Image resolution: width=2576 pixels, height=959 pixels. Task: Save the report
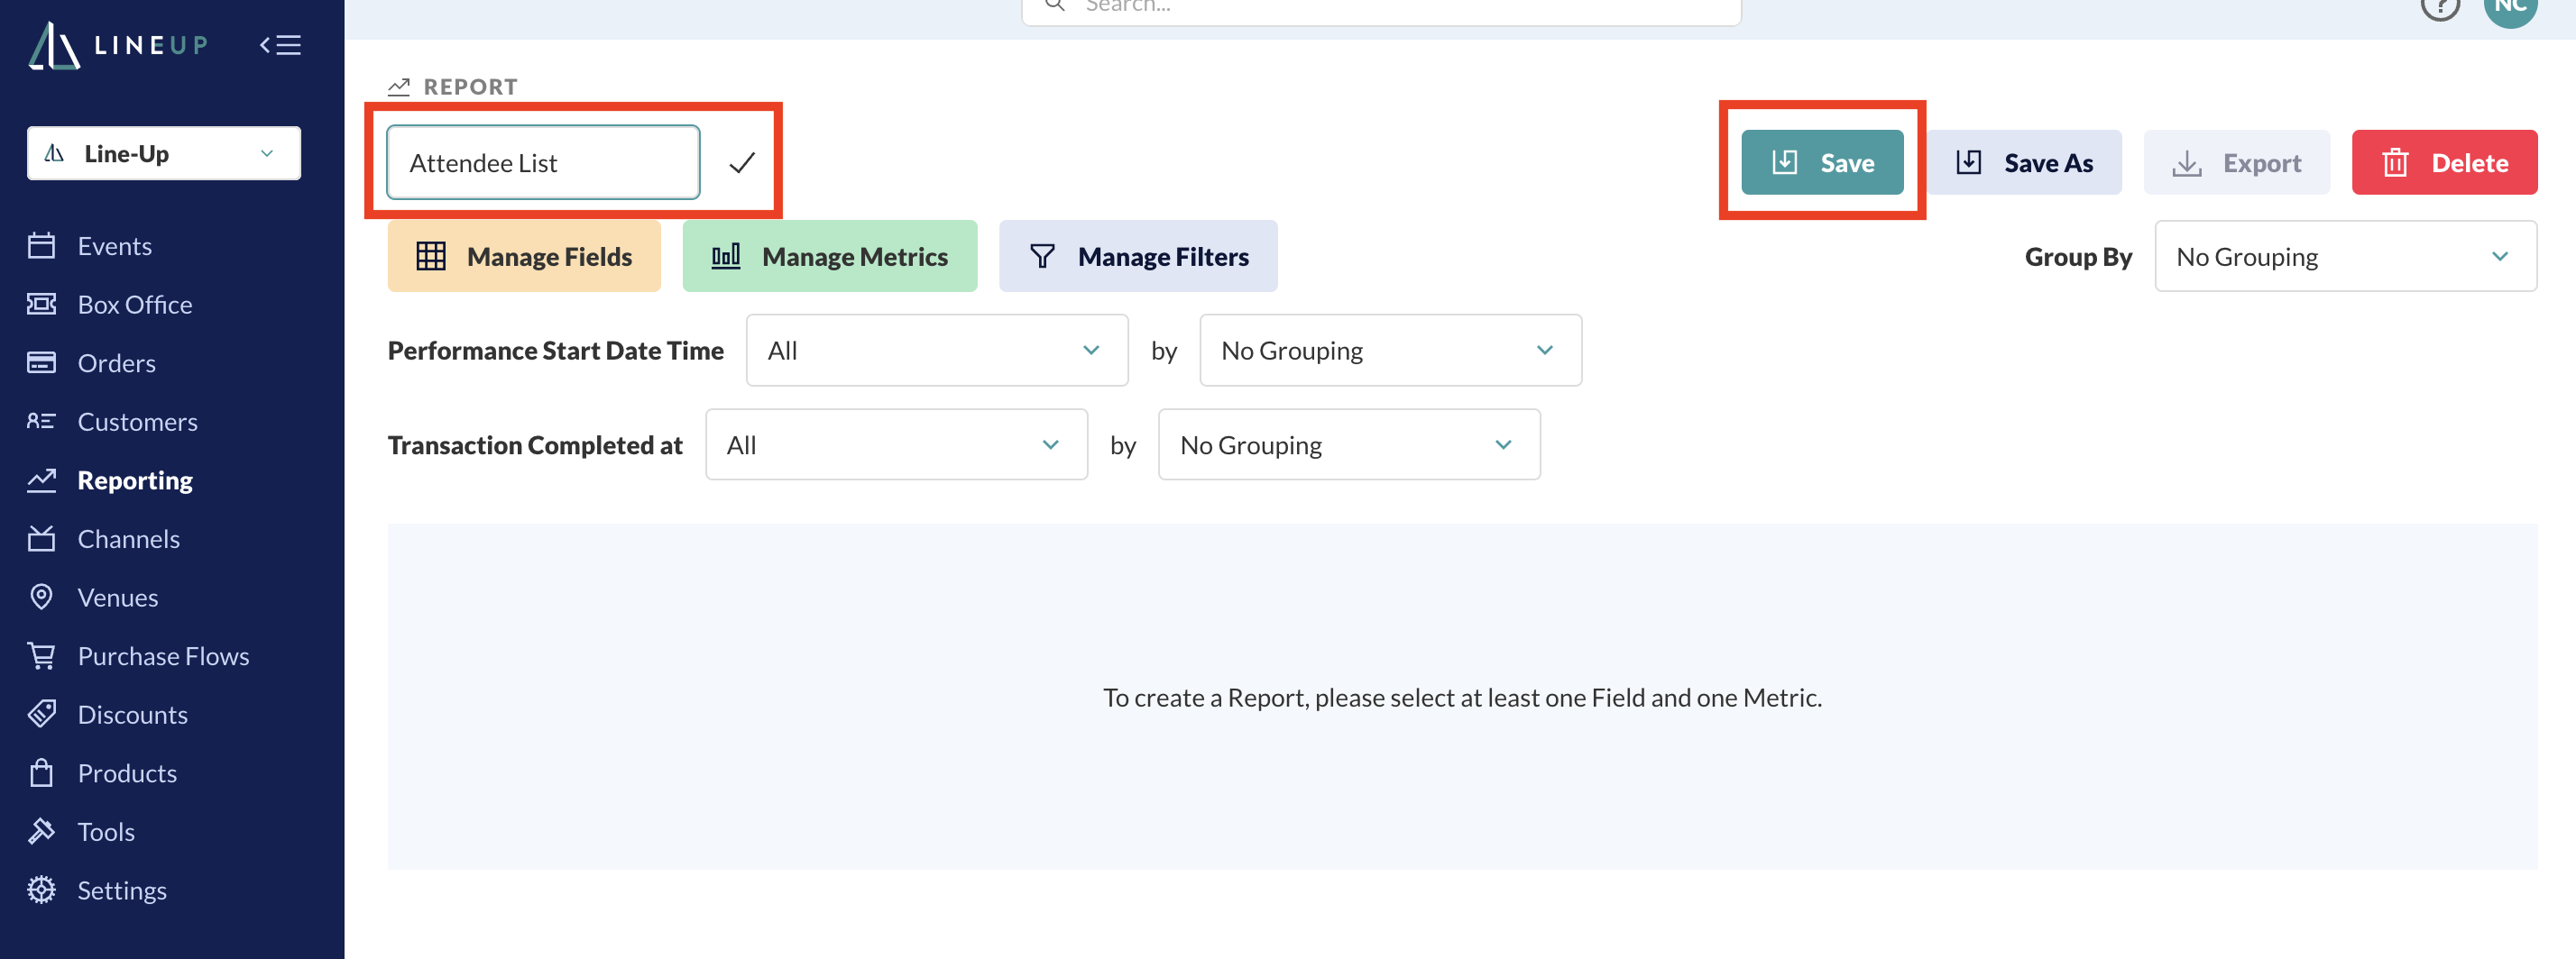pos(1822,162)
